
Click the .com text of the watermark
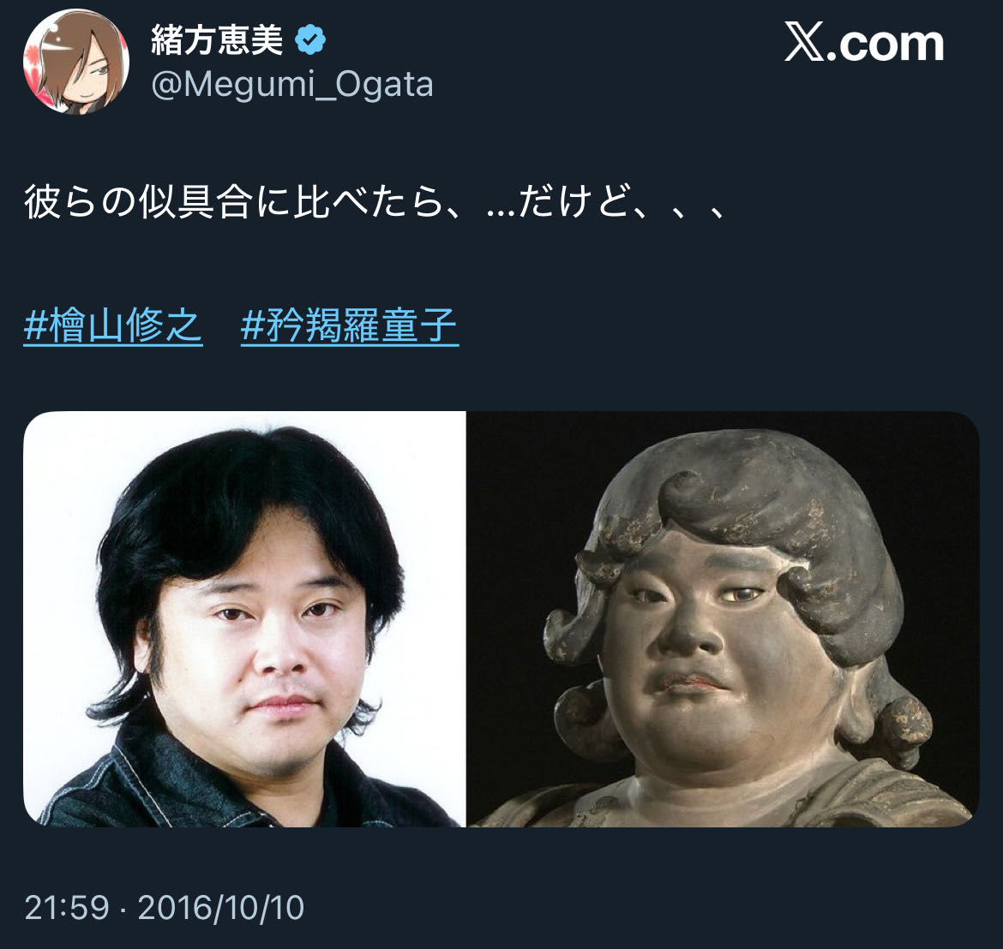pyautogui.click(x=886, y=45)
